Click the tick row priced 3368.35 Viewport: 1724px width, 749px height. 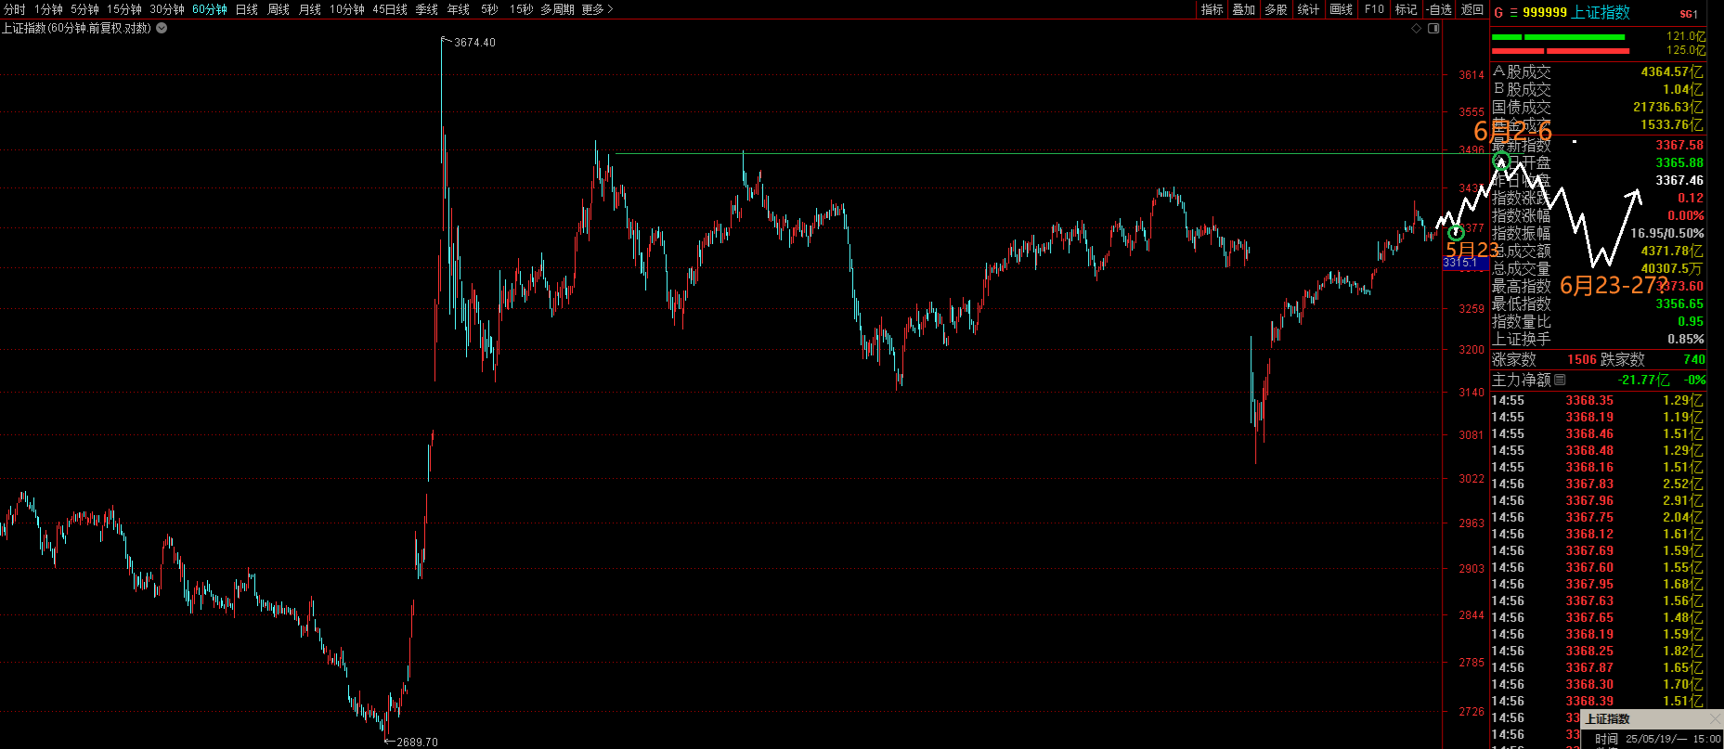tap(1598, 400)
